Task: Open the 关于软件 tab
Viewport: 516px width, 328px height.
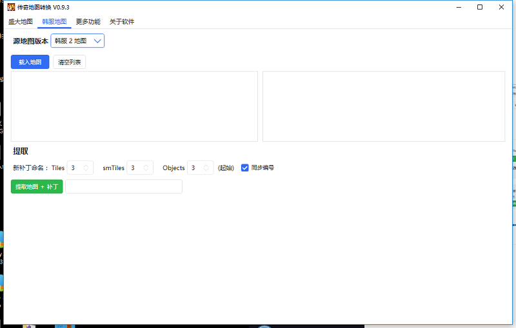Action: tap(122, 22)
